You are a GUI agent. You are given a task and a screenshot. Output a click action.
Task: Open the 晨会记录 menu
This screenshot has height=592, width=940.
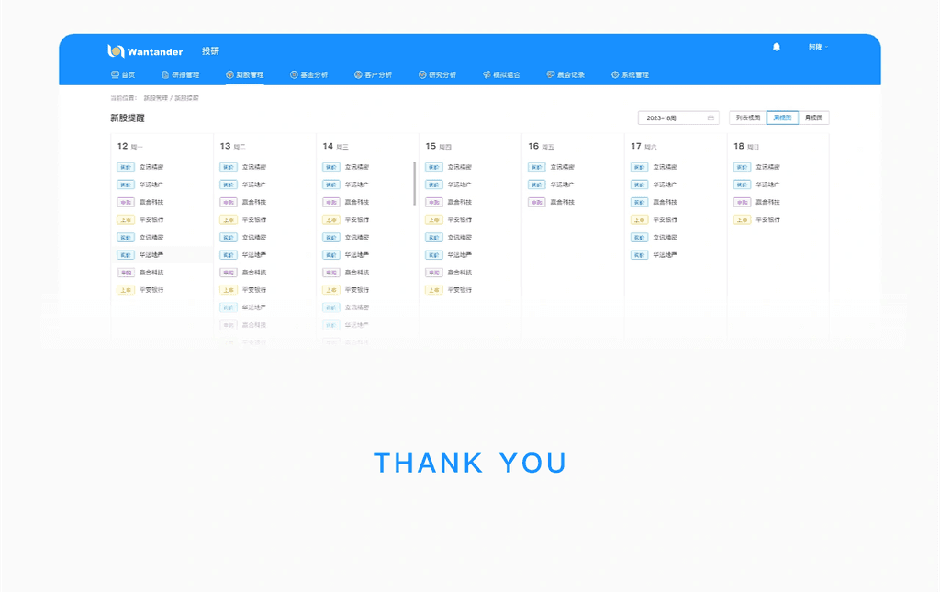tap(565, 75)
